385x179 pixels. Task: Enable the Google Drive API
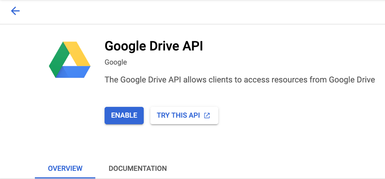(x=124, y=115)
